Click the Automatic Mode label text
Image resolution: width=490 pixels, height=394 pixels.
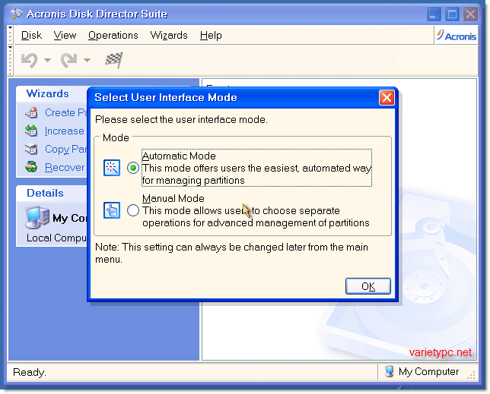(x=179, y=156)
